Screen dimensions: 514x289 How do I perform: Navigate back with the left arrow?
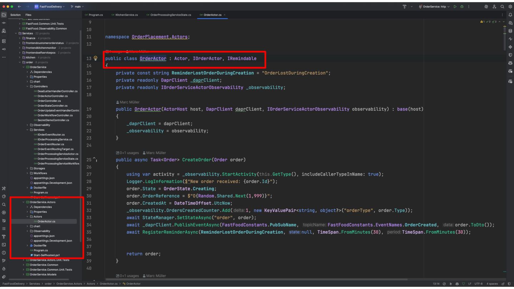click(x=20, y=6)
